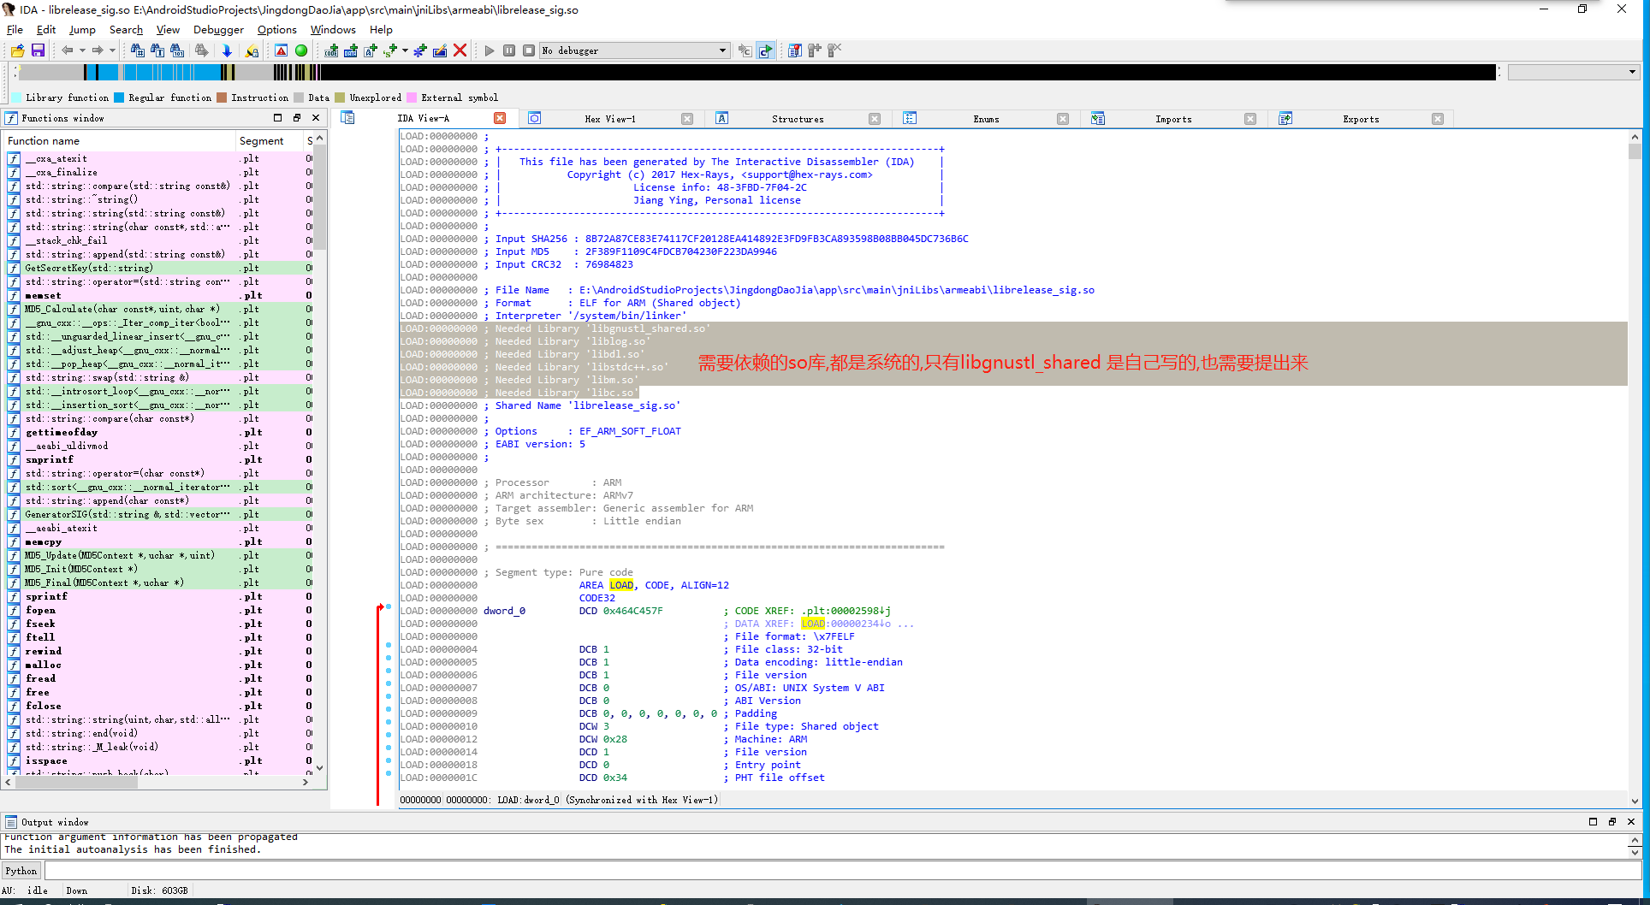1650x905 pixels.
Task: Click the 'External symbol' pink legend swatch
Action: [x=412, y=98]
